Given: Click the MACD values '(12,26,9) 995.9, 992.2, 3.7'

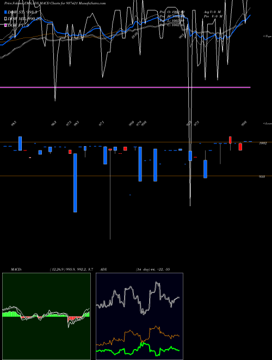Looking at the screenshot, I should point(71,269).
